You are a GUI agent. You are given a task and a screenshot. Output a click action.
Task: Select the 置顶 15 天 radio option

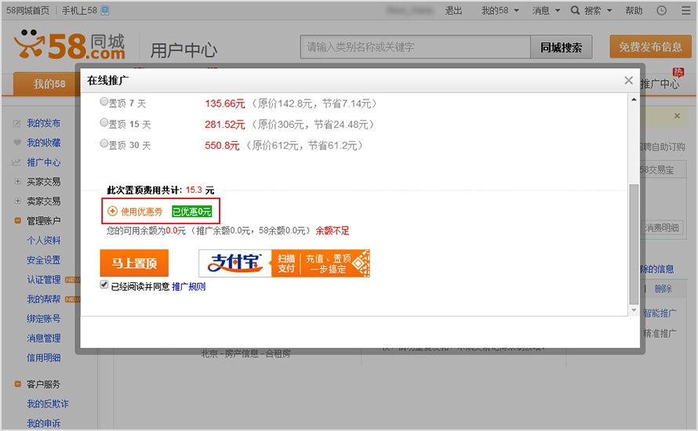click(x=104, y=122)
